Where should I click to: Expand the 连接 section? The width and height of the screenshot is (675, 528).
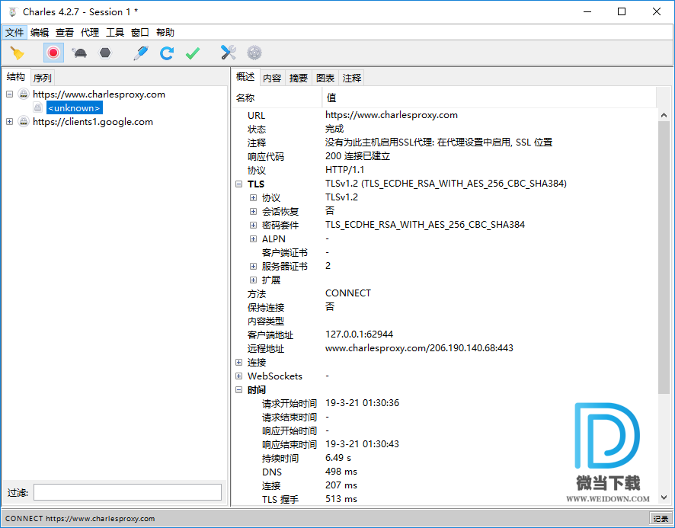click(239, 362)
